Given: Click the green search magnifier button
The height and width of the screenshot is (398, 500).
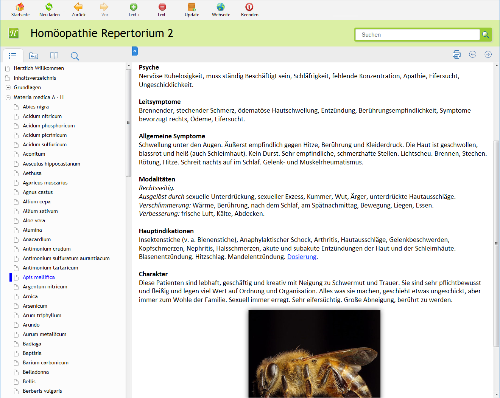Looking at the screenshot, I should coord(486,35).
